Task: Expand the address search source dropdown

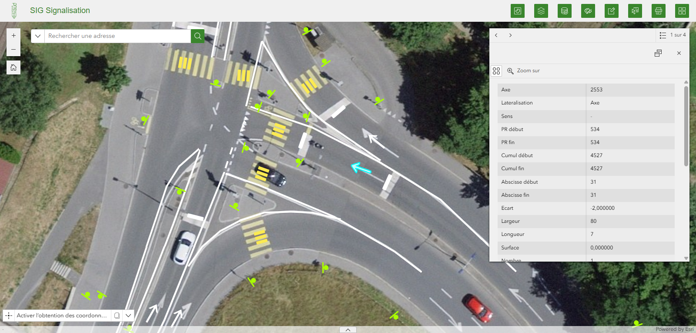Action: point(38,36)
